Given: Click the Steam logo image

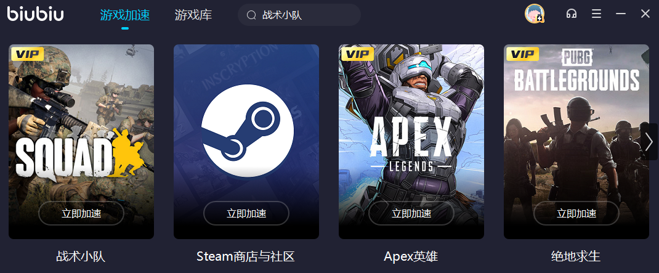Looking at the screenshot, I should pos(247,131).
